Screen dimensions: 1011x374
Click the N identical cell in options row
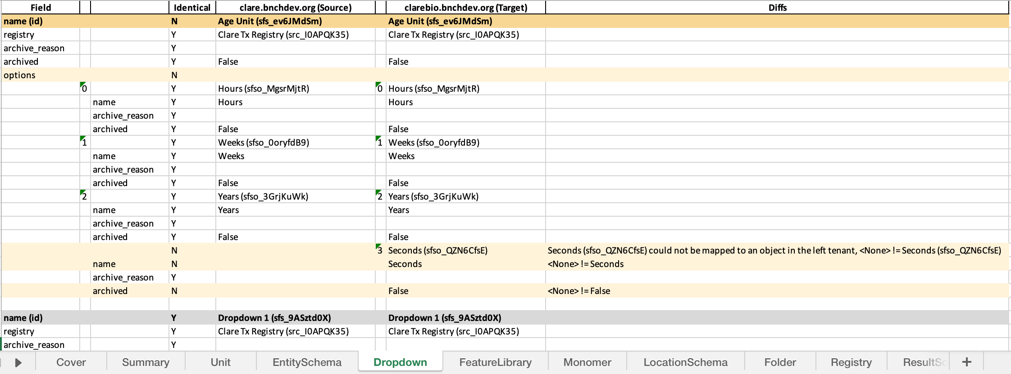point(192,75)
